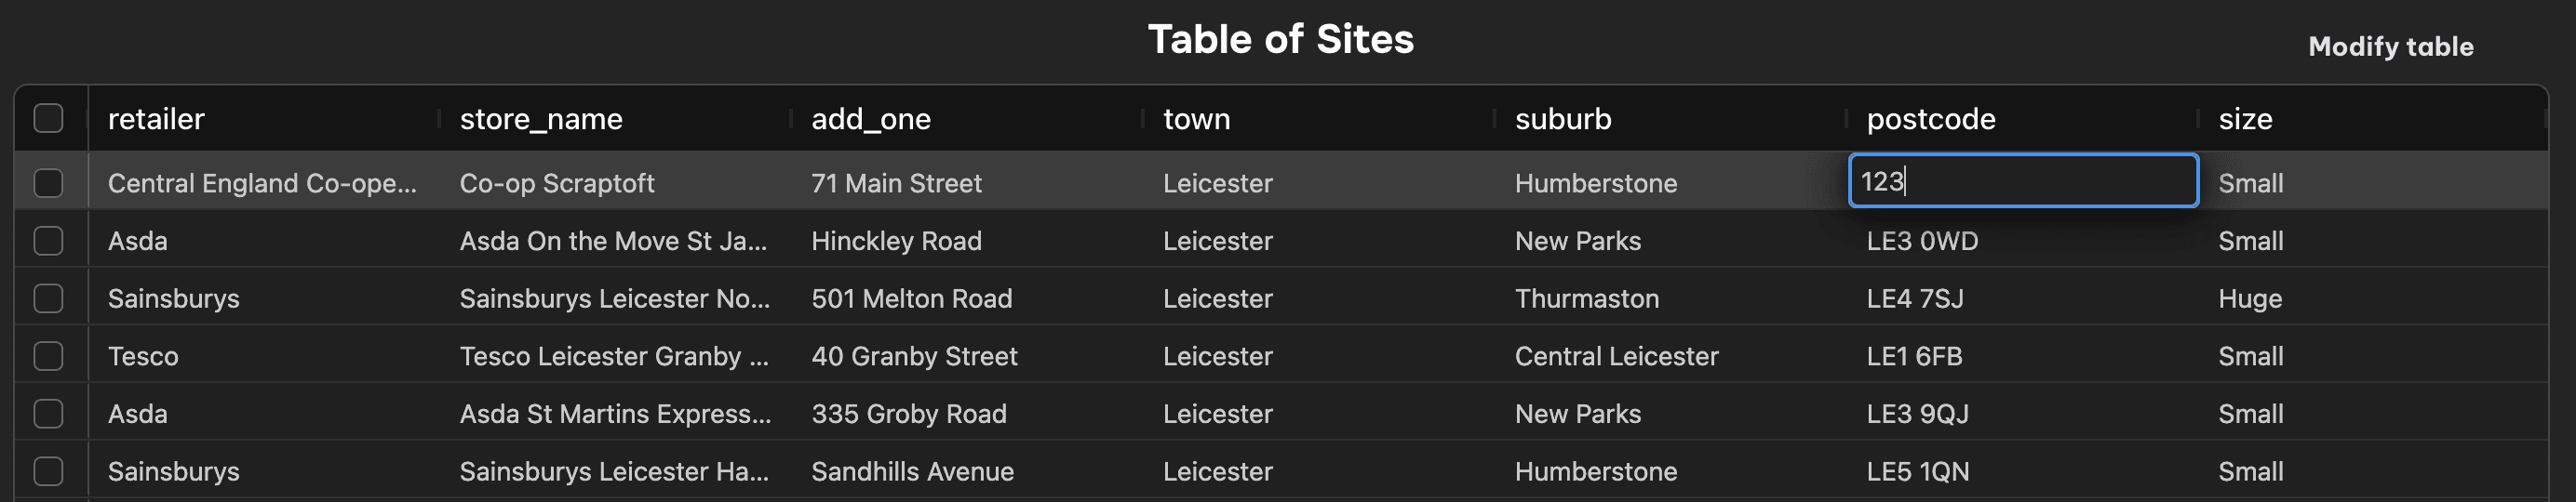The height and width of the screenshot is (502, 2576).
Task: Click the Modify table button
Action: pos(2390,46)
